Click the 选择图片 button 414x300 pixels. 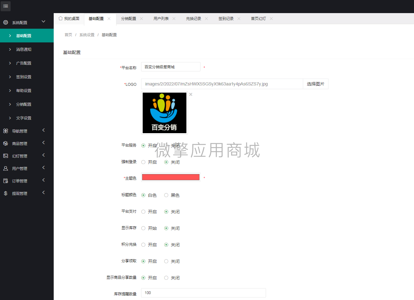(x=316, y=84)
